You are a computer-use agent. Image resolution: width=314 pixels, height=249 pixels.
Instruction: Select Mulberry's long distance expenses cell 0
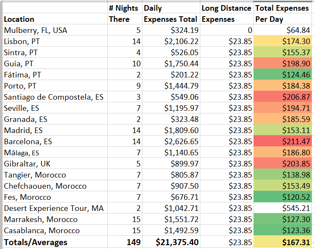pos(226,30)
